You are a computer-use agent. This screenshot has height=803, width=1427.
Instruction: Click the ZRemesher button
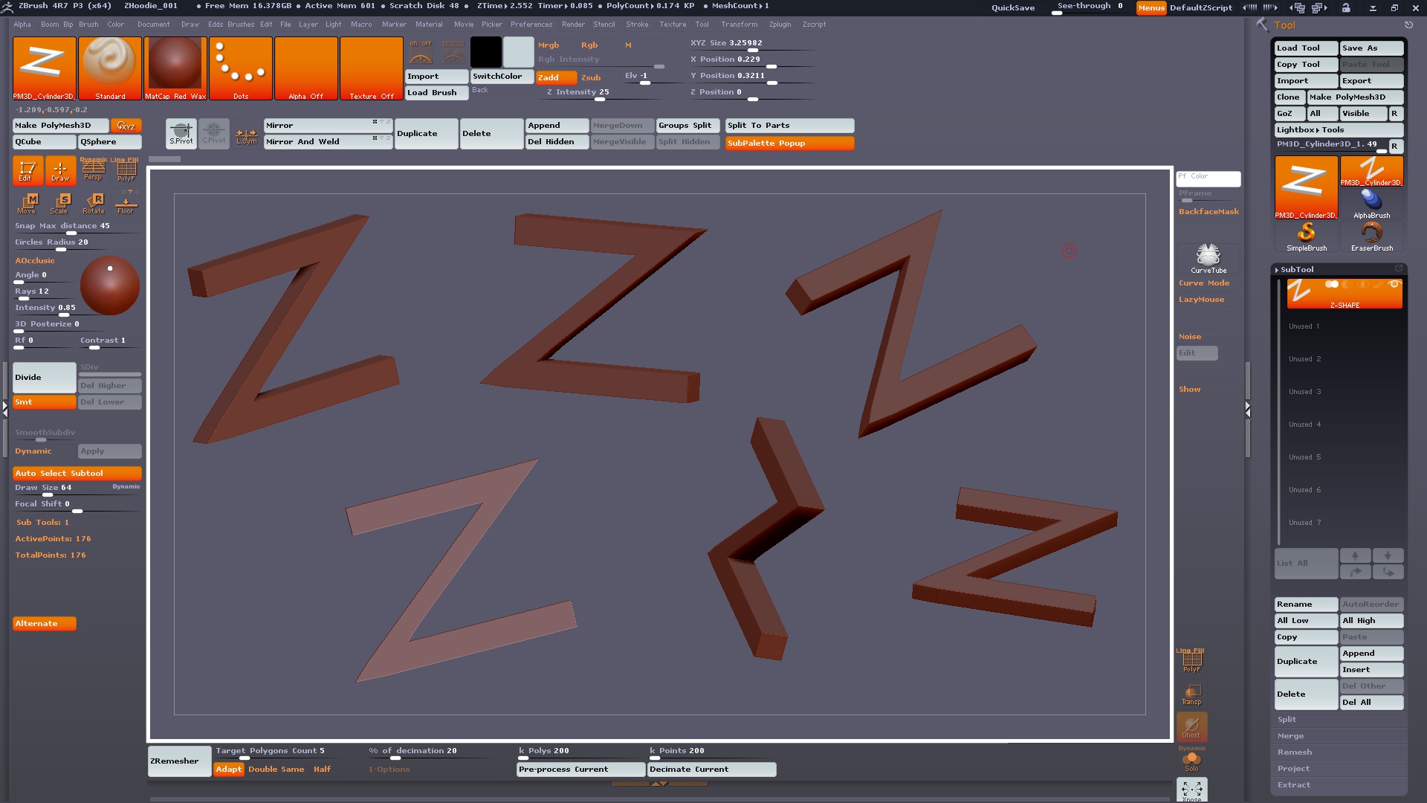coord(178,761)
